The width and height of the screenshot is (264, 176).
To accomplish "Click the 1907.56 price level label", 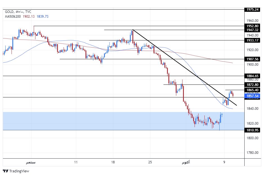I will pos(252,59).
